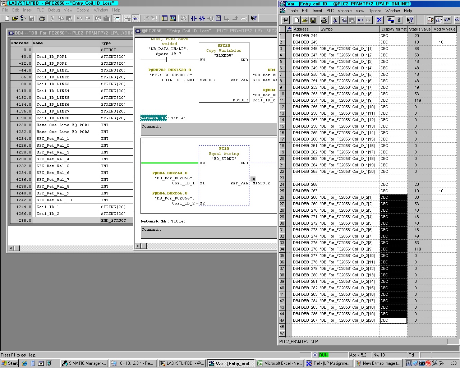The image size is (460, 368).
Task: Click the blue X delete icon in Var toolbar
Action: pyautogui.click(x=379, y=20)
